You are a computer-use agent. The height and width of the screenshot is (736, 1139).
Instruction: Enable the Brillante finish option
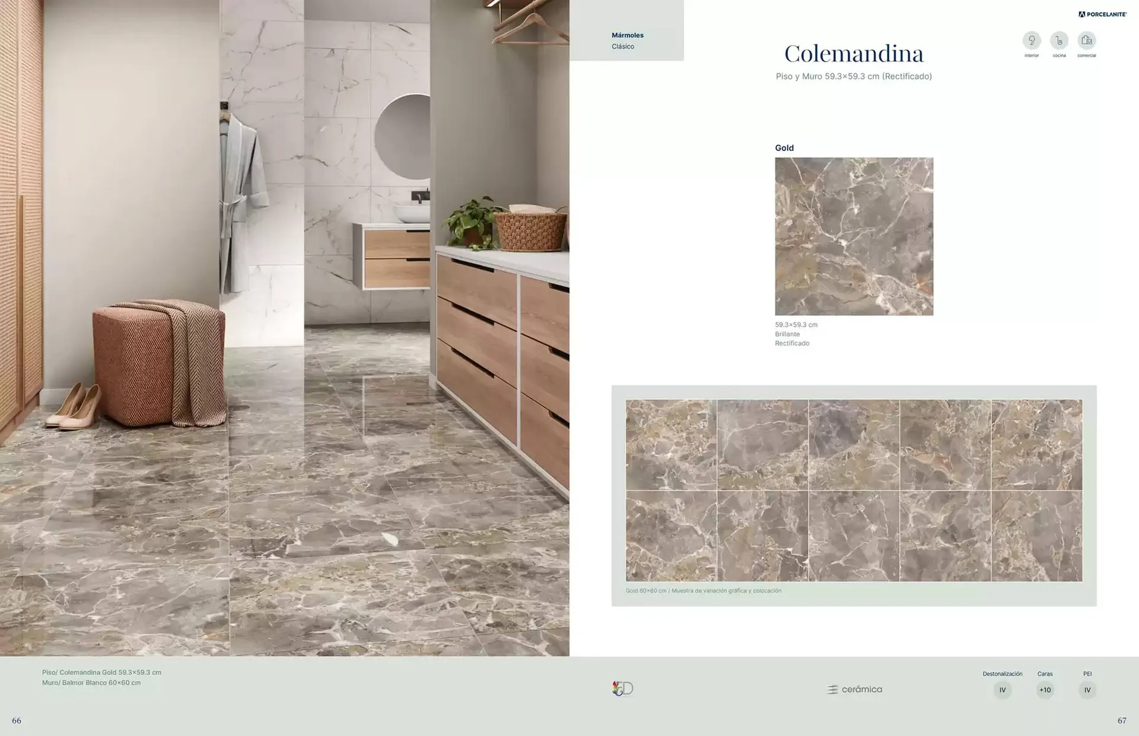pos(787,334)
